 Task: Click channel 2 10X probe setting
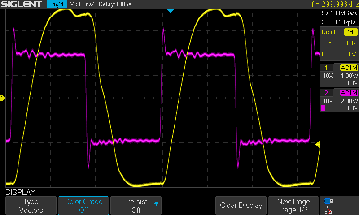point(328,101)
